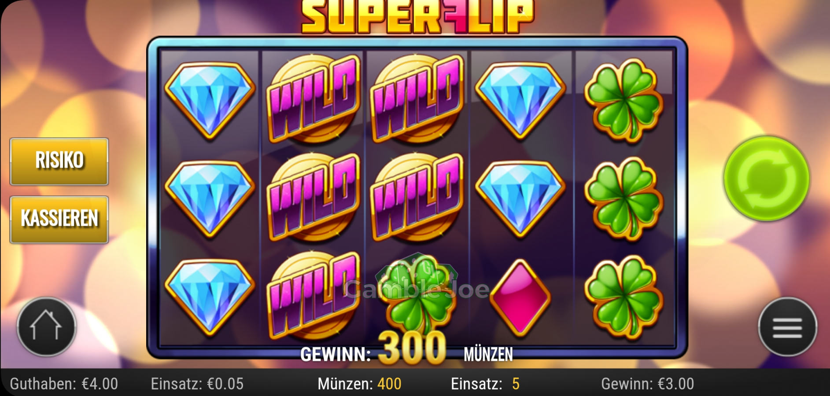
Task: Click the Münzen 400 coin counter
Action: click(x=359, y=384)
